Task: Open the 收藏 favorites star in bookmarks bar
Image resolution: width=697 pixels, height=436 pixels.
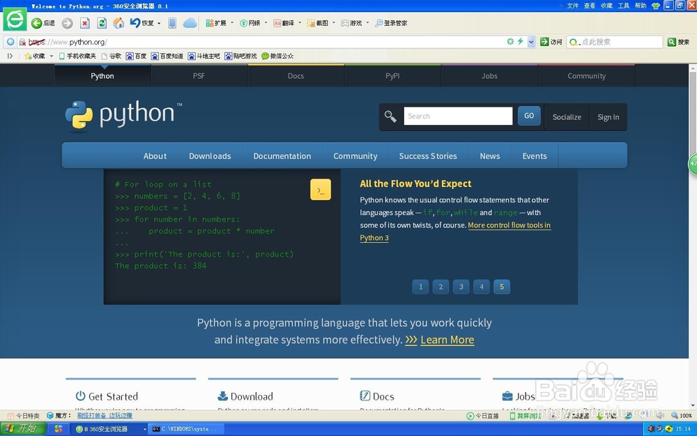Action: 35,56
